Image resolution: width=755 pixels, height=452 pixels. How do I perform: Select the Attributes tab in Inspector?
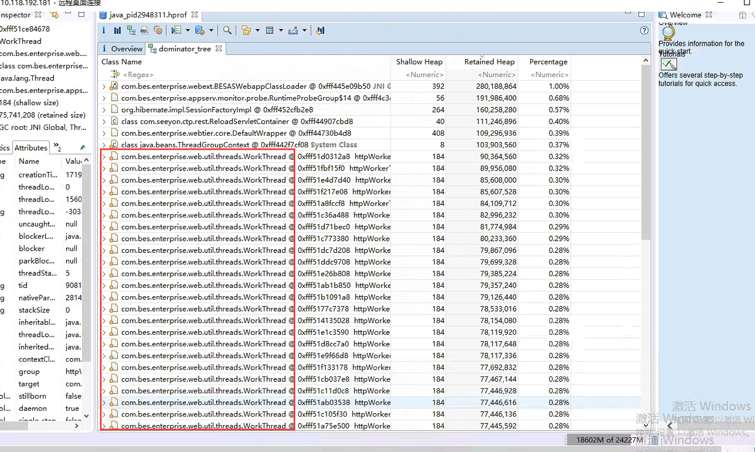pos(31,148)
